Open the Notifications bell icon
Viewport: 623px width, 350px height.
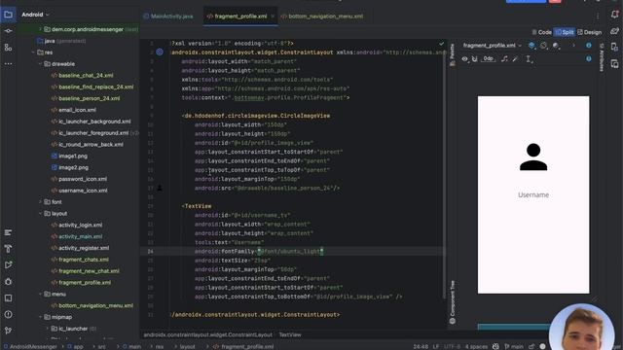[x=614, y=15]
